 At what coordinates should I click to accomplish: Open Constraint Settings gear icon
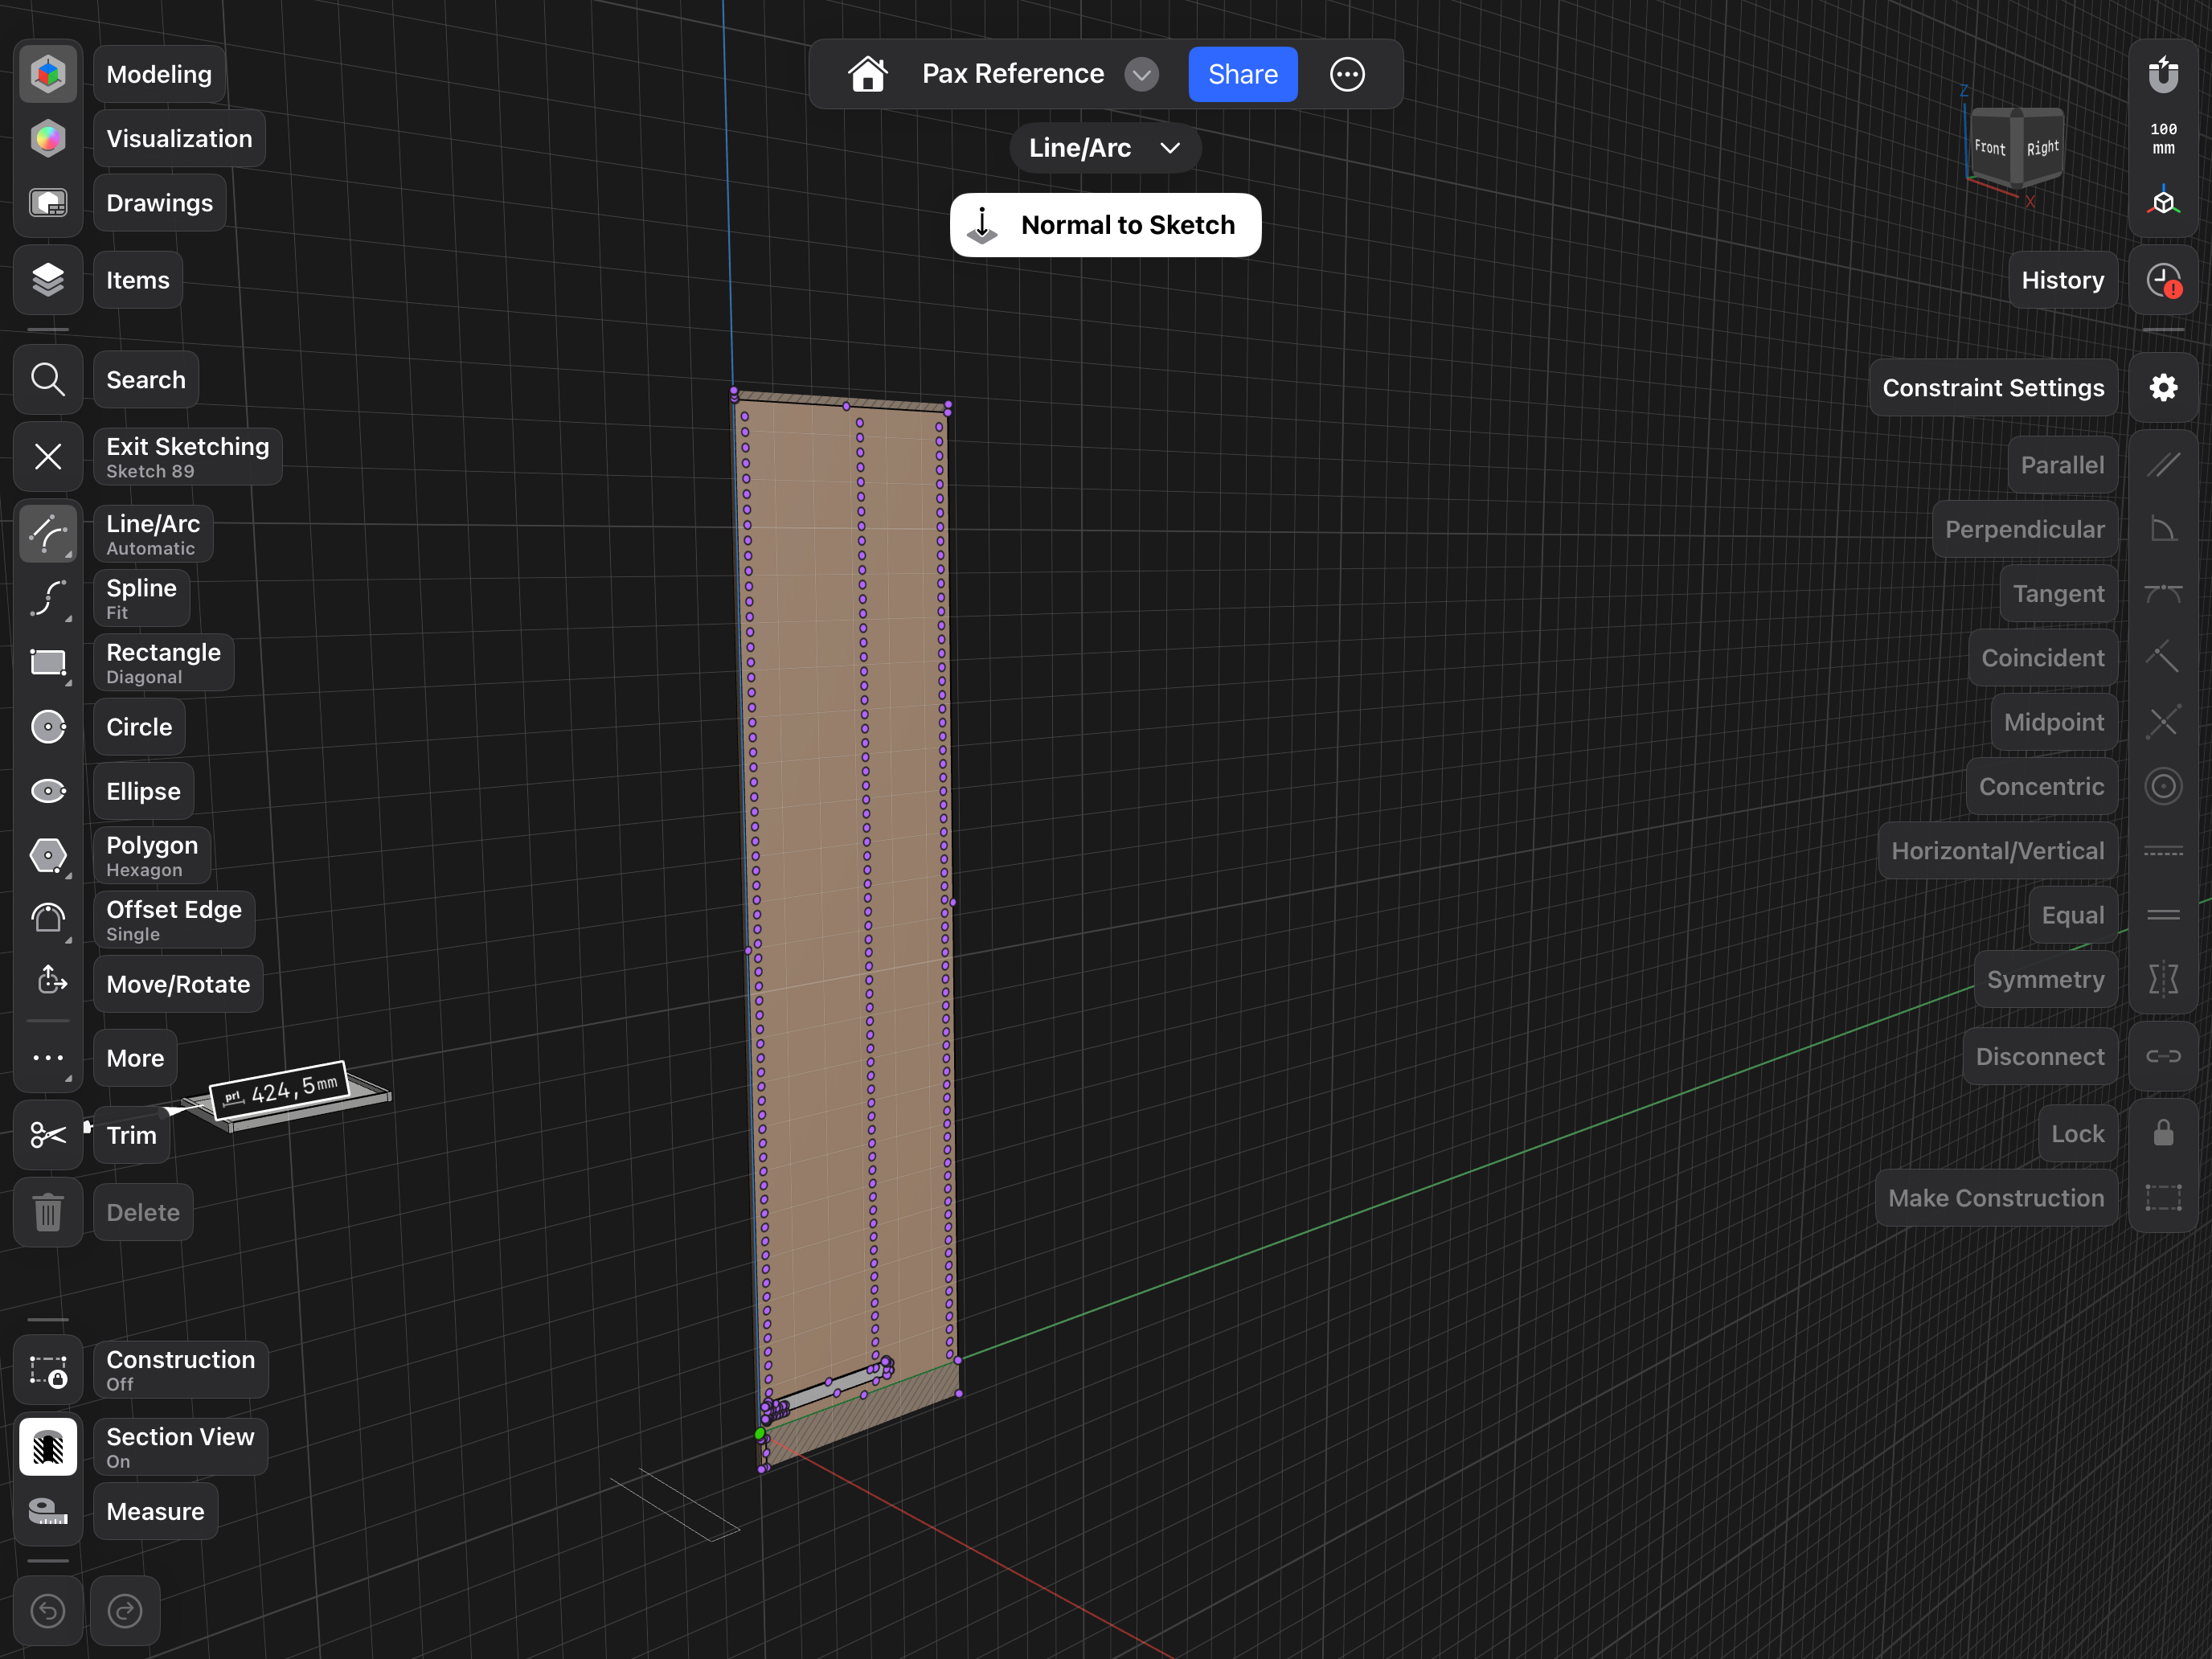pyautogui.click(x=2163, y=387)
